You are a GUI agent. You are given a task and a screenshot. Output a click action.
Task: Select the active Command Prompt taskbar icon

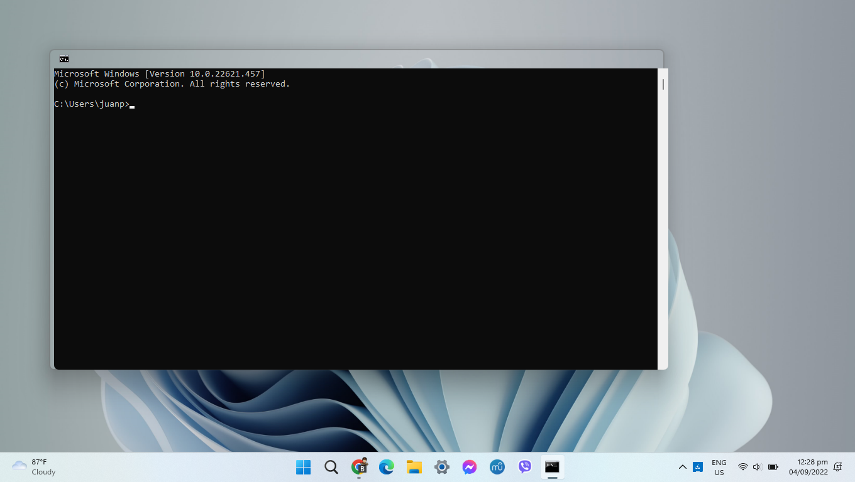(x=551, y=467)
